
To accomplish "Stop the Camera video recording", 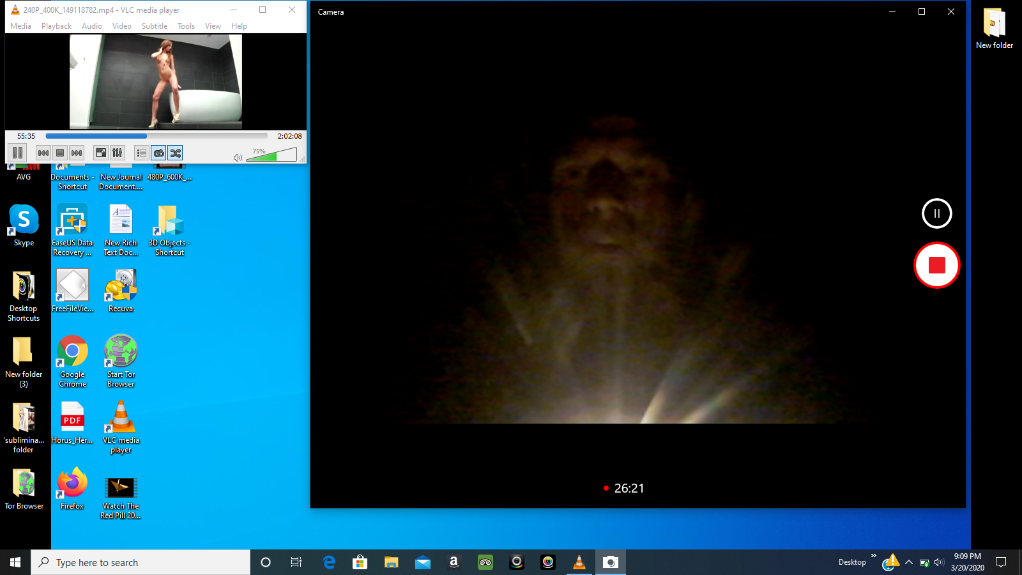I will [937, 265].
